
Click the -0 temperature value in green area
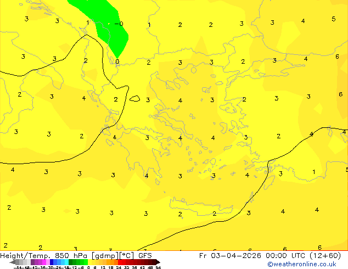pos(119,24)
